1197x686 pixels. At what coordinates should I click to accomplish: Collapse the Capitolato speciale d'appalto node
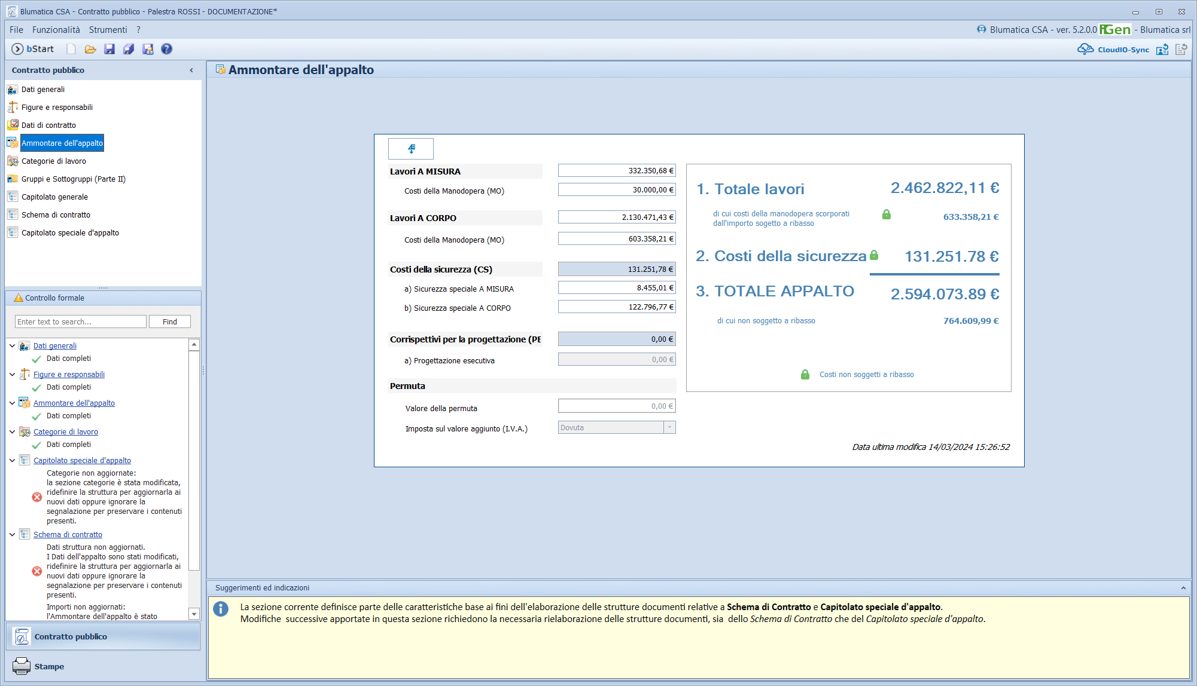point(12,460)
